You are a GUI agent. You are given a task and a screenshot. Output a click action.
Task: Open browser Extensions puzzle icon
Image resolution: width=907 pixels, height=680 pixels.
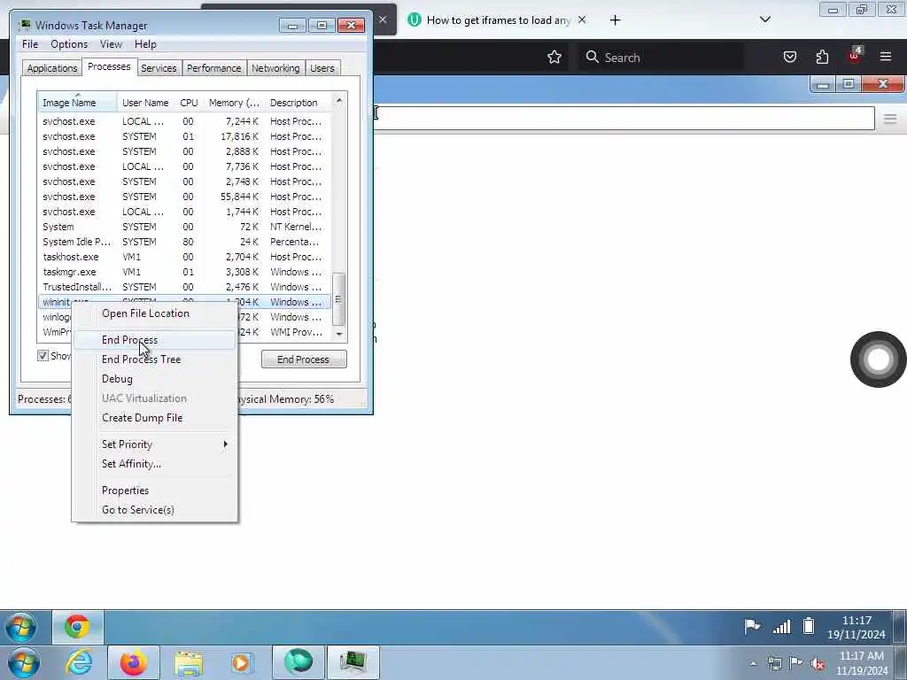(822, 57)
